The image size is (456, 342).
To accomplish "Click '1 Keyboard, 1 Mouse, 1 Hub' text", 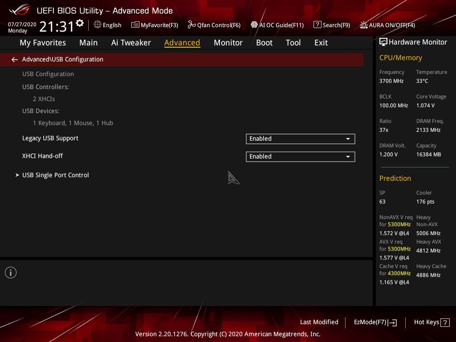I will coord(73,123).
